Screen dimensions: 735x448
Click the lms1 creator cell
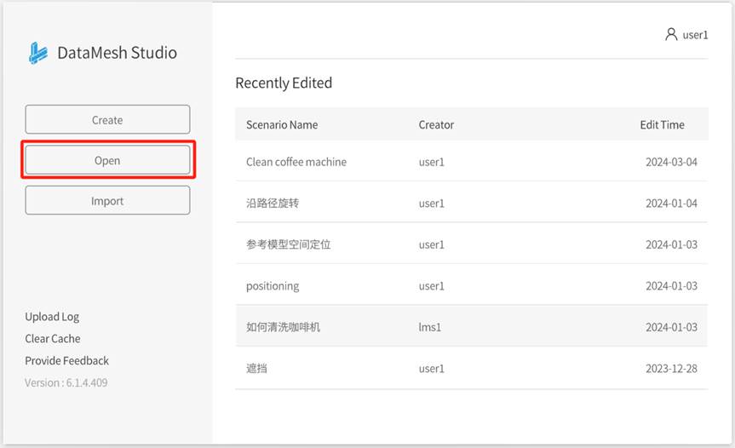click(x=431, y=327)
